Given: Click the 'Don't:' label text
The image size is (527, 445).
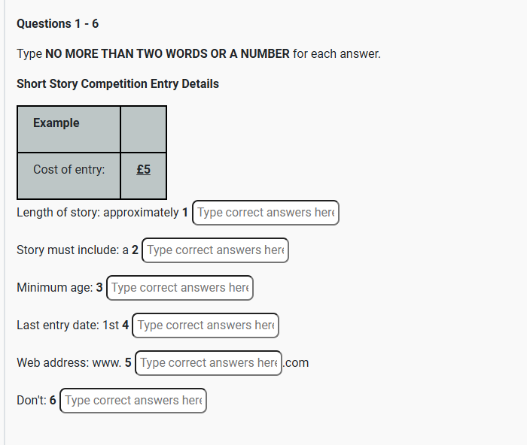Looking at the screenshot, I should coord(32,401).
